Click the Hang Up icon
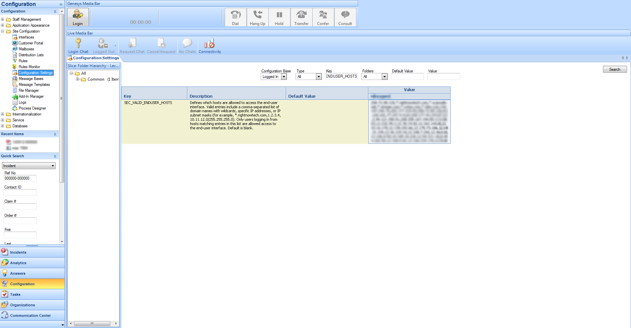This screenshot has height=328, width=631. (x=257, y=17)
